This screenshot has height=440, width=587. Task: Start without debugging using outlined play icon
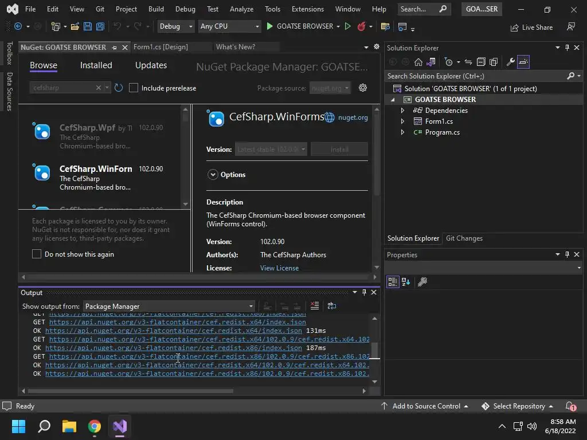pyautogui.click(x=348, y=26)
